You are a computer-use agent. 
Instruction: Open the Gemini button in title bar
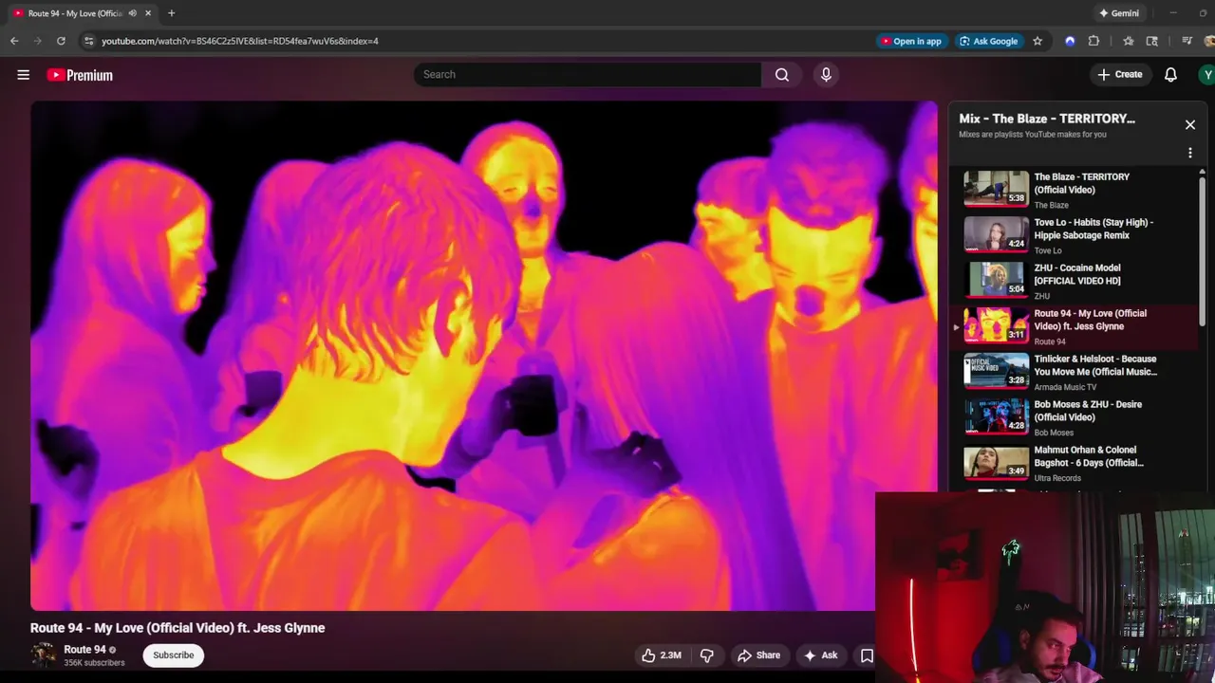point(1118,13)
